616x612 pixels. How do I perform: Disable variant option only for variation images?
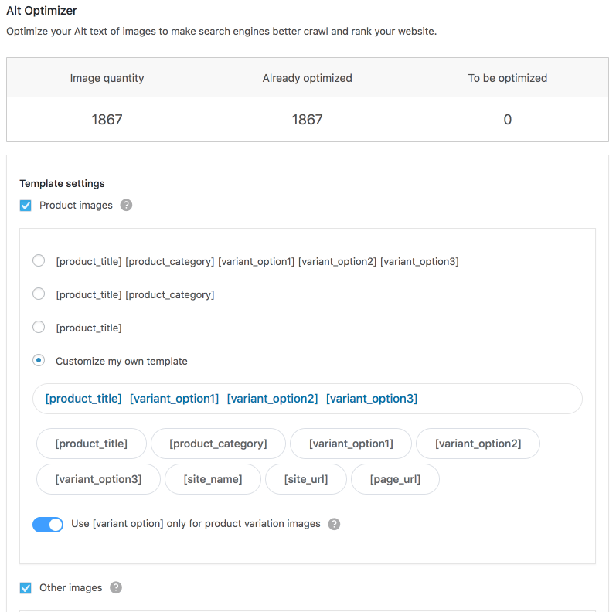(x=48, y=525)
